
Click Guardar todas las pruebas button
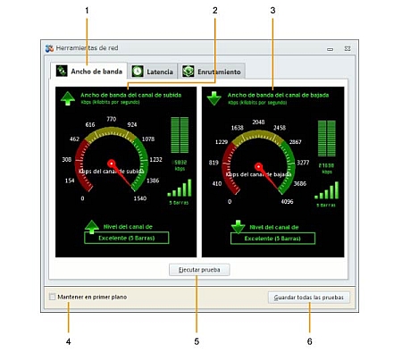[309, 298]
